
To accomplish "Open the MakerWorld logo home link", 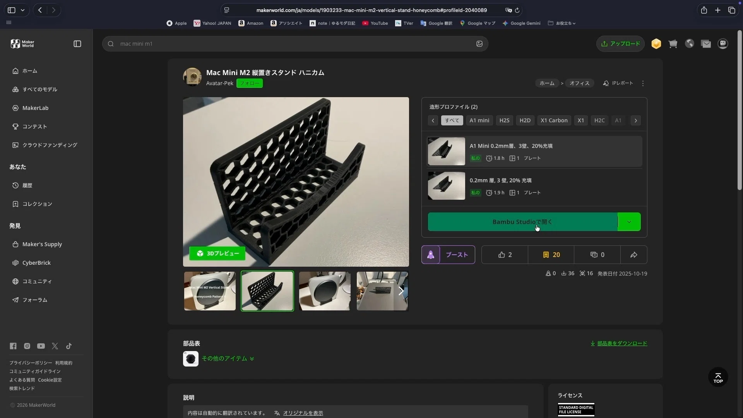I will click(x=22, y=44).
